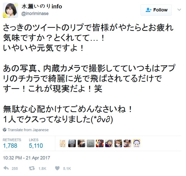Open 水瀬いのりinfo display name
186x176 pixels.
click(x=42, y=7)
